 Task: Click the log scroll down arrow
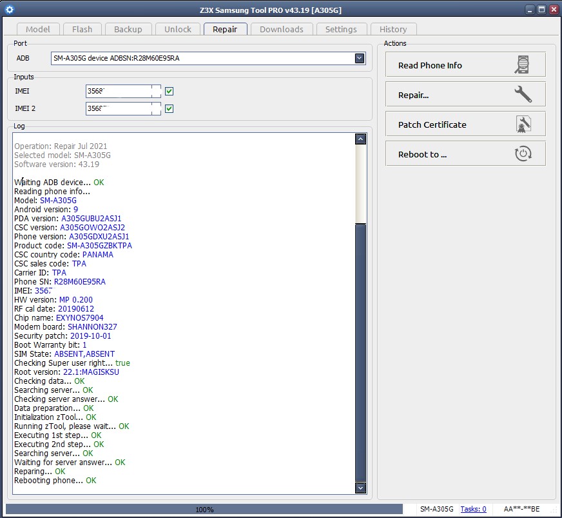360,488
